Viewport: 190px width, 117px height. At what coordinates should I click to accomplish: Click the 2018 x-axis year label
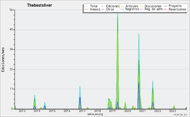coord(97,111)
